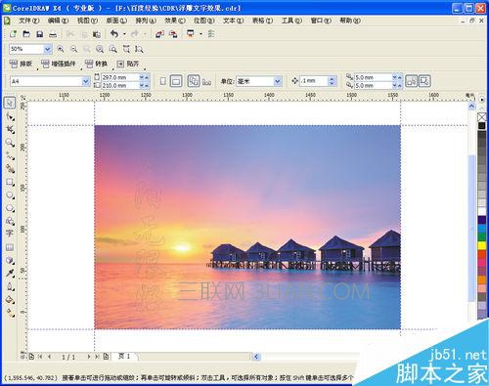Print the document
Viewport: 489px width, 386px height.
pos(53,34)
